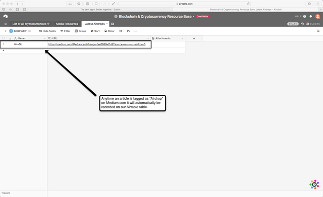Image resolution: width=323 pixels, height=197 pixels.
Task: Click Hide fields
Action: click(47, 31)
